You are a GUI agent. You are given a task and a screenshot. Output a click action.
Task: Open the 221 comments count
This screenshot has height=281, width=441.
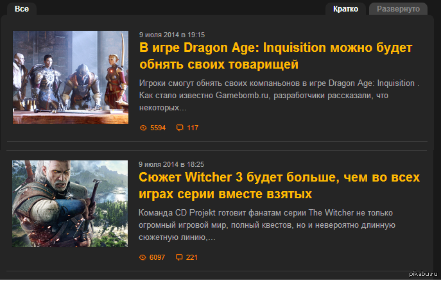point(192,257)
